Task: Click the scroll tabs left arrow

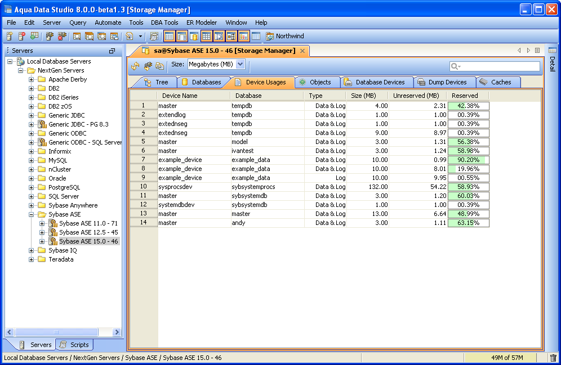Action: (519, 51)
